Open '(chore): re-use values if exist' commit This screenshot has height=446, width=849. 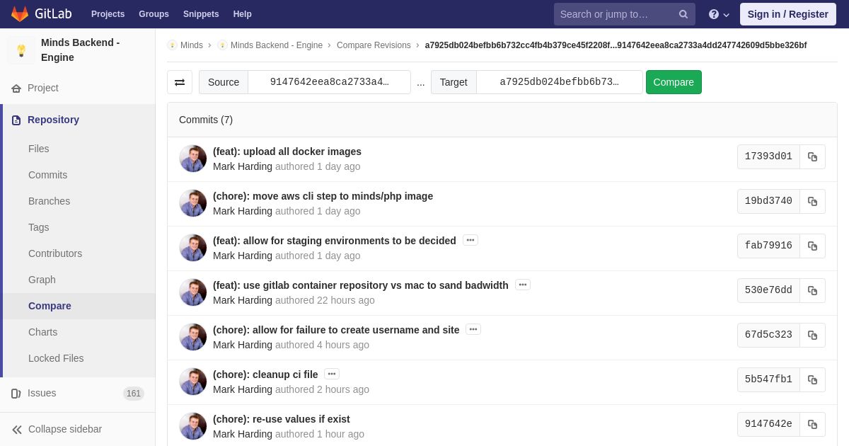pos(282,419)
